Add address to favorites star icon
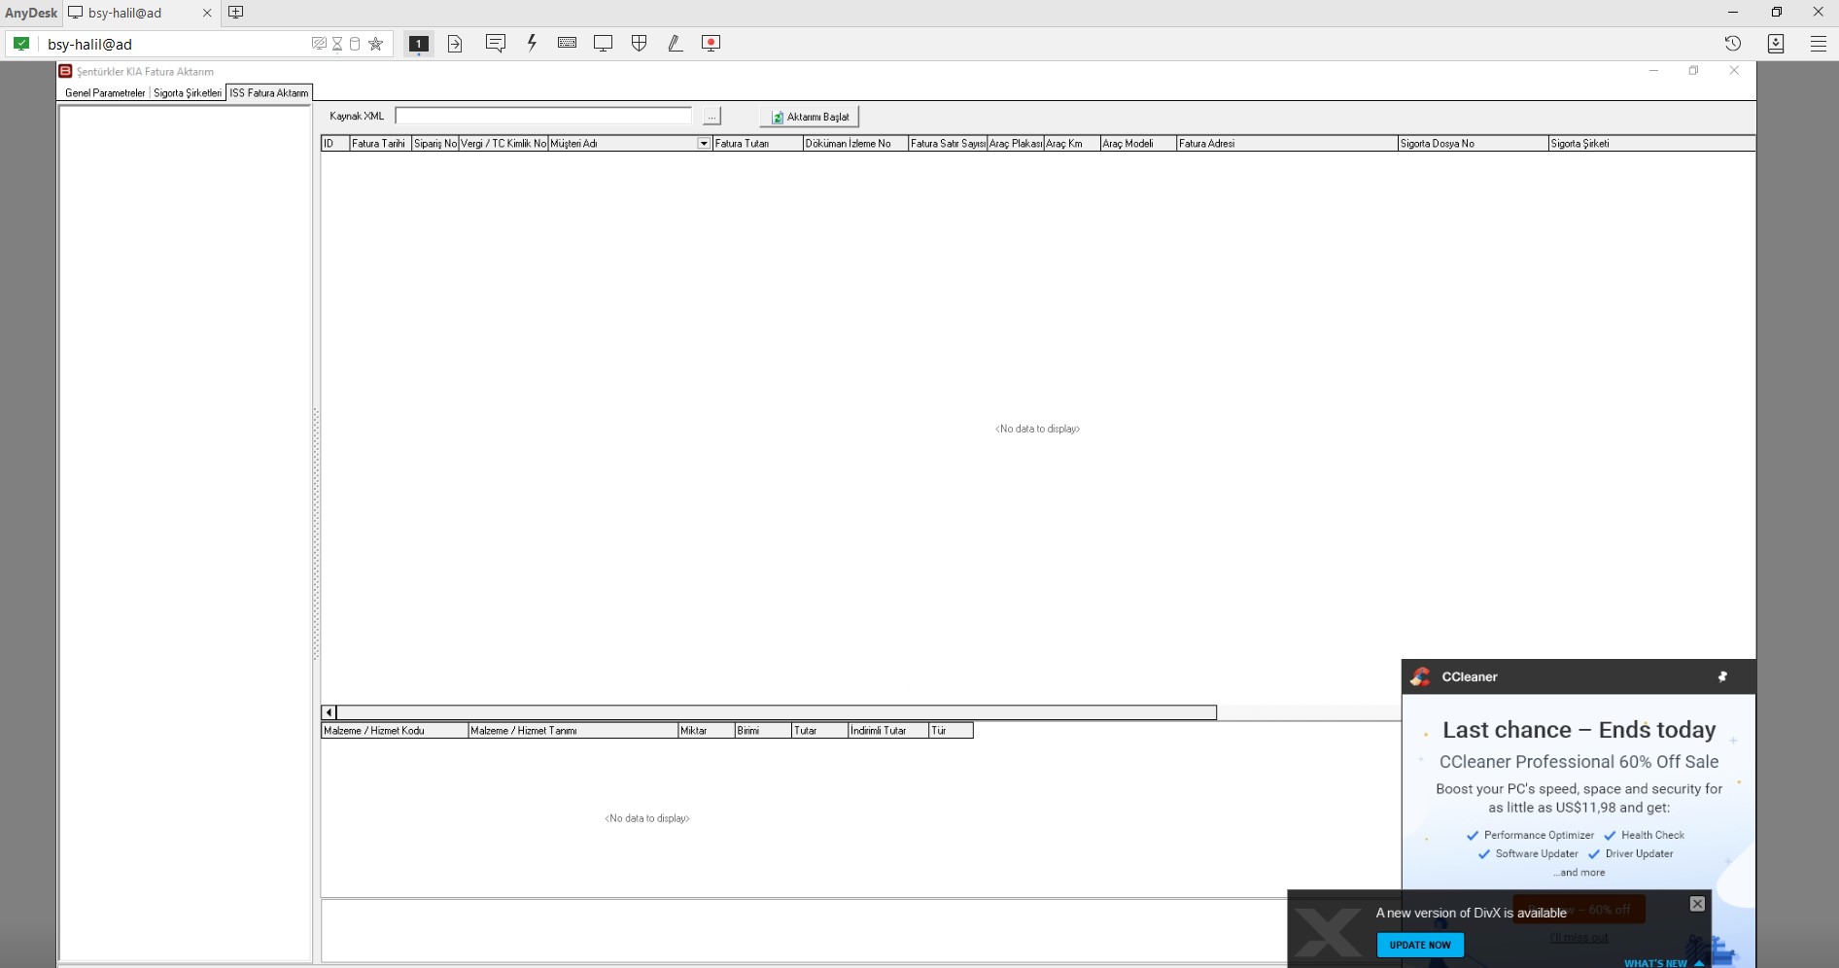This screenshot has width=1839, height=968. 375,44
